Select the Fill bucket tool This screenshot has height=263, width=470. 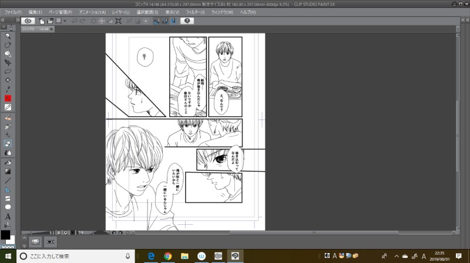tap(8, 163)
